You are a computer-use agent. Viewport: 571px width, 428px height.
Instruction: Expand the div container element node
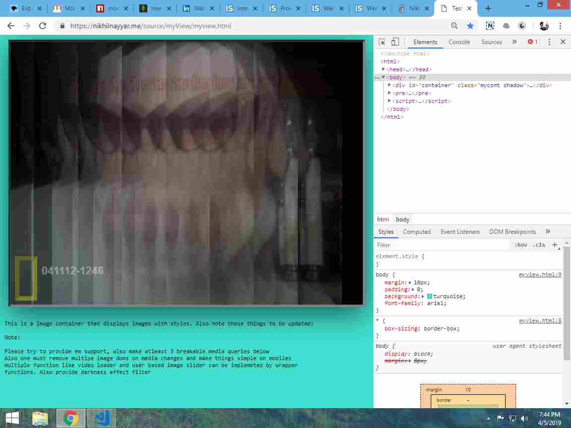[389, 85]
